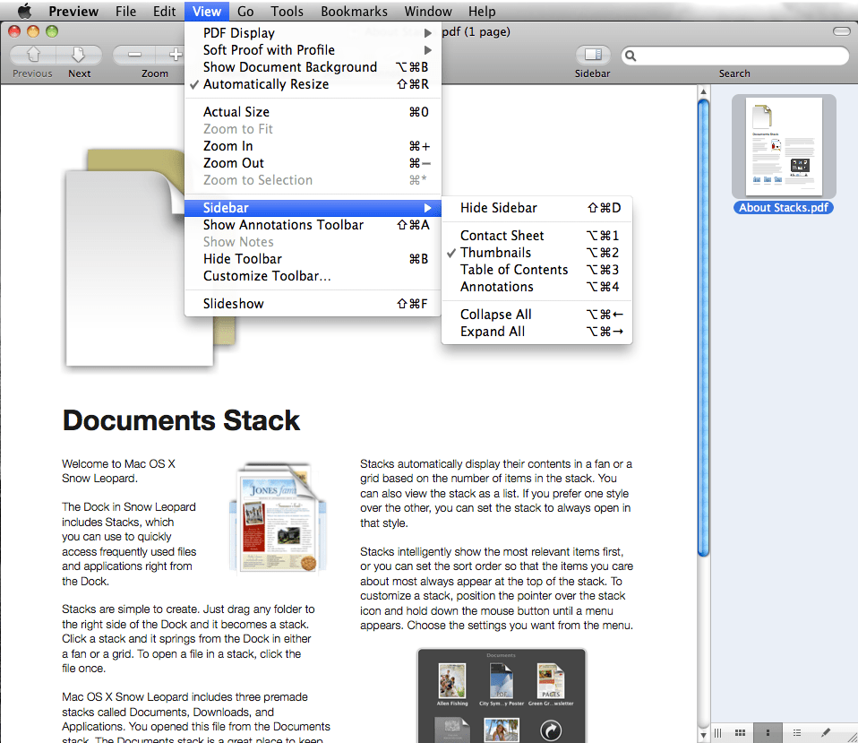858x743 pixels.
Task: Click inside the Search input field
Action: pyautogui.click(x=735, y=56)
